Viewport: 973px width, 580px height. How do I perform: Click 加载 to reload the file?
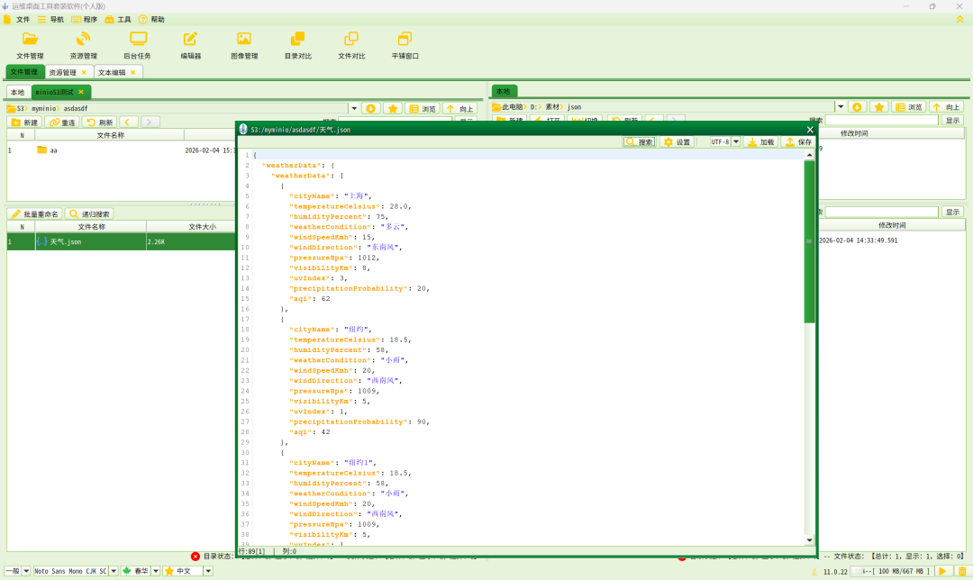click(x=760, y=142)
